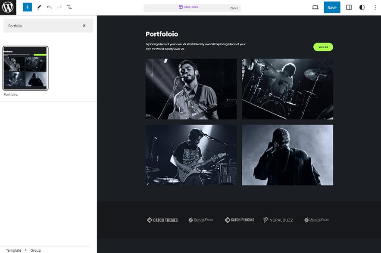Toggle the Settings sidebar panel icon
The image size is (381, 253).
coord(349,7)
